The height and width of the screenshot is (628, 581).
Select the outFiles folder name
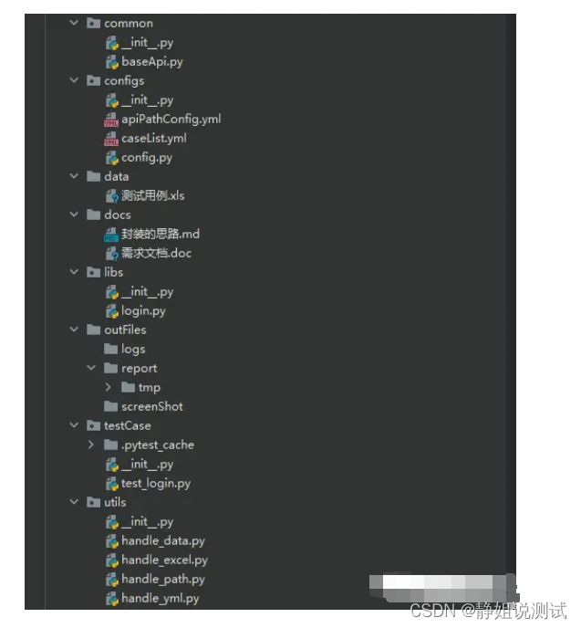[125, 330]
